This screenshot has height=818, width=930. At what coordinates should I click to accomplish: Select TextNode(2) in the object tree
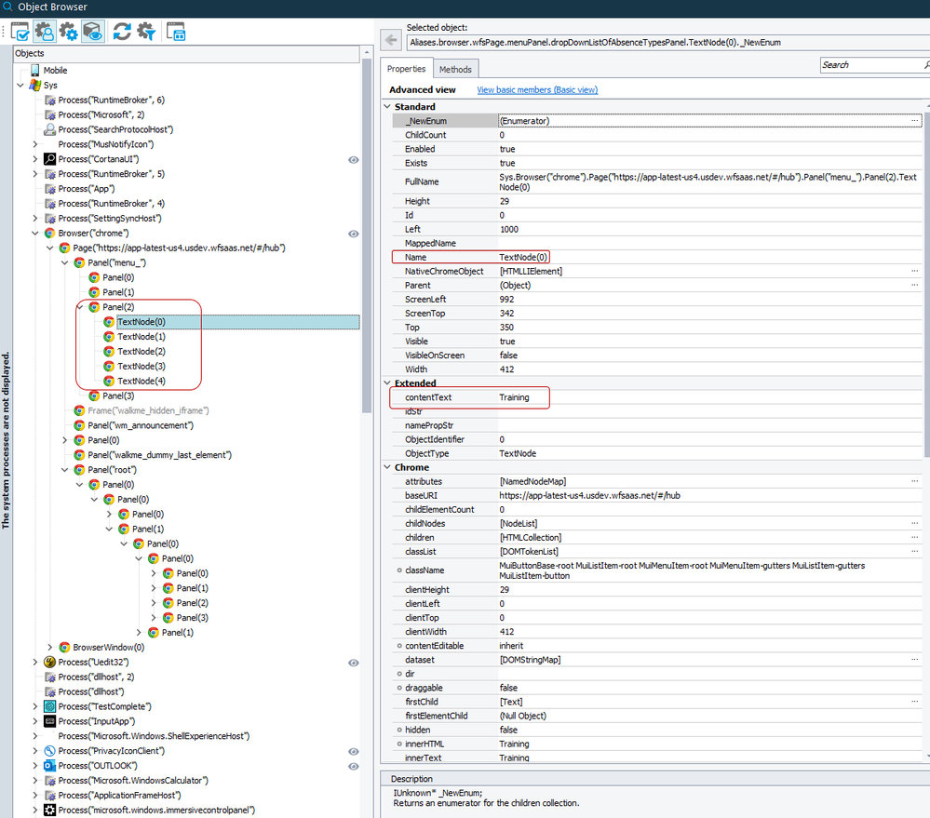(x=142, y=352)
